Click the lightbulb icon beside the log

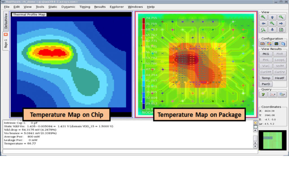click(x=255, y=123)
